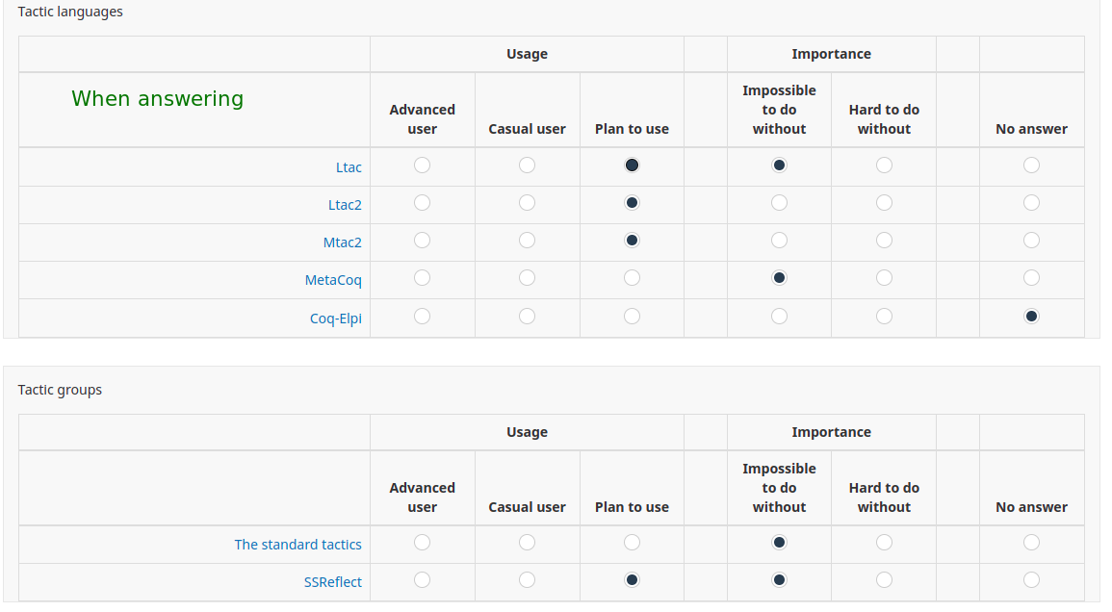1112x612 pixels.
Task: Choose Casual user for SSReflect
Action: [x=527, y=580]
